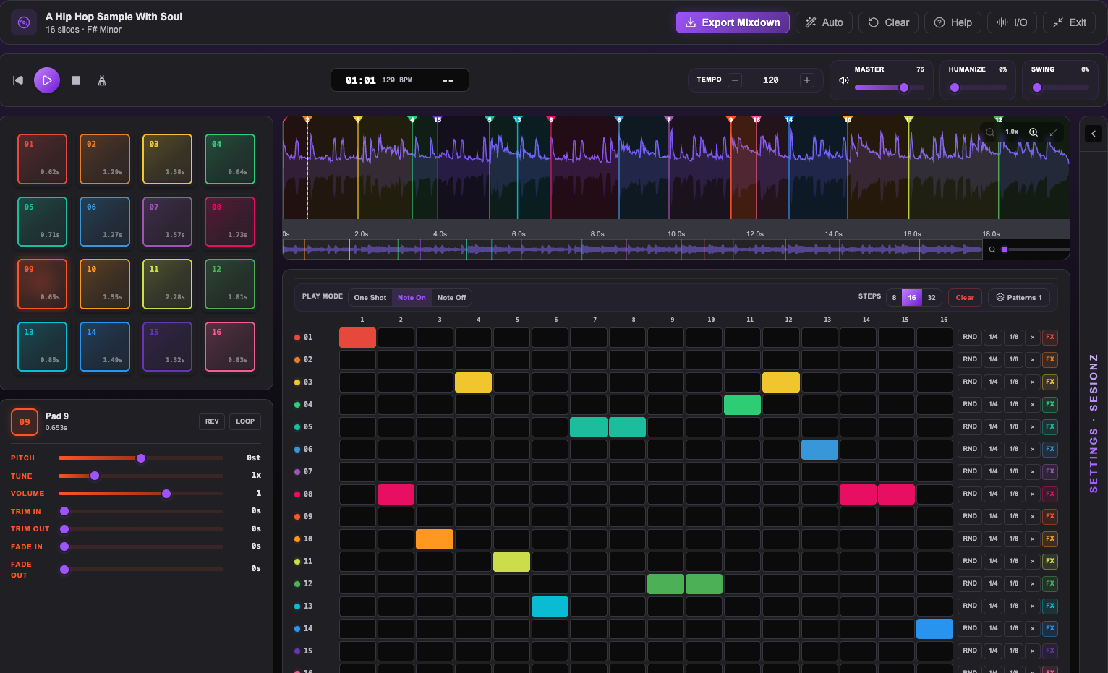Toggle track 10 step 3

[x=435, y=539]
